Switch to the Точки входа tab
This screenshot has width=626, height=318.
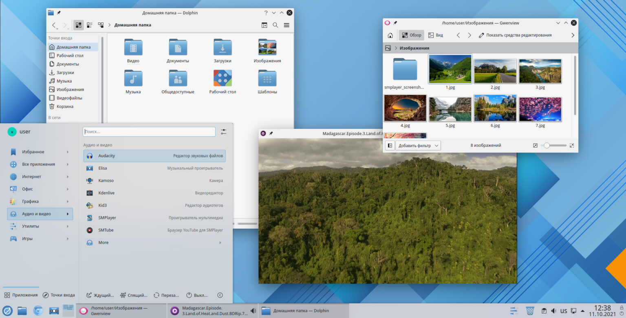pos(59,295)
